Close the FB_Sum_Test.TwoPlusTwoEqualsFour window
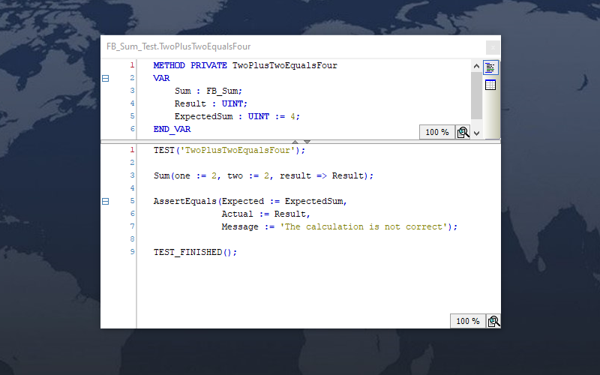This screenshot has height=375, width=600. [x=492, y=46]
